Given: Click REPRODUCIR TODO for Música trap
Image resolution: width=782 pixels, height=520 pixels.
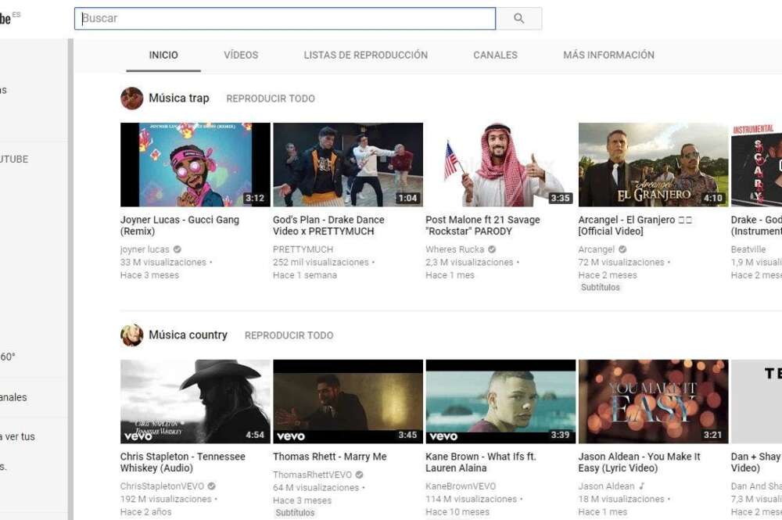Looking at the screenshot, I should coord(271,99).
